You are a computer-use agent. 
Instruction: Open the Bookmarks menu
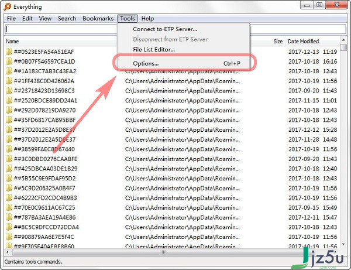tap(98, 18)
